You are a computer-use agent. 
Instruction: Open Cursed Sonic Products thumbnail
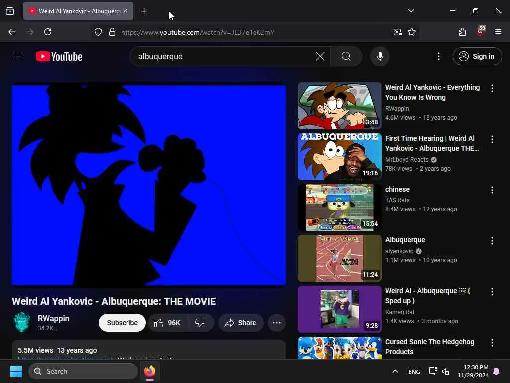click(x=340, y=348)
